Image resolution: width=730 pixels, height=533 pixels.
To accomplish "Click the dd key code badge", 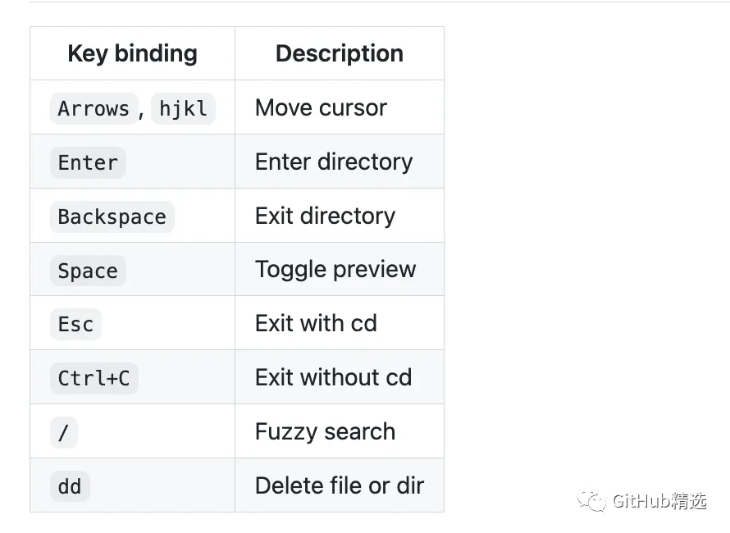I will tap(70, 486).
